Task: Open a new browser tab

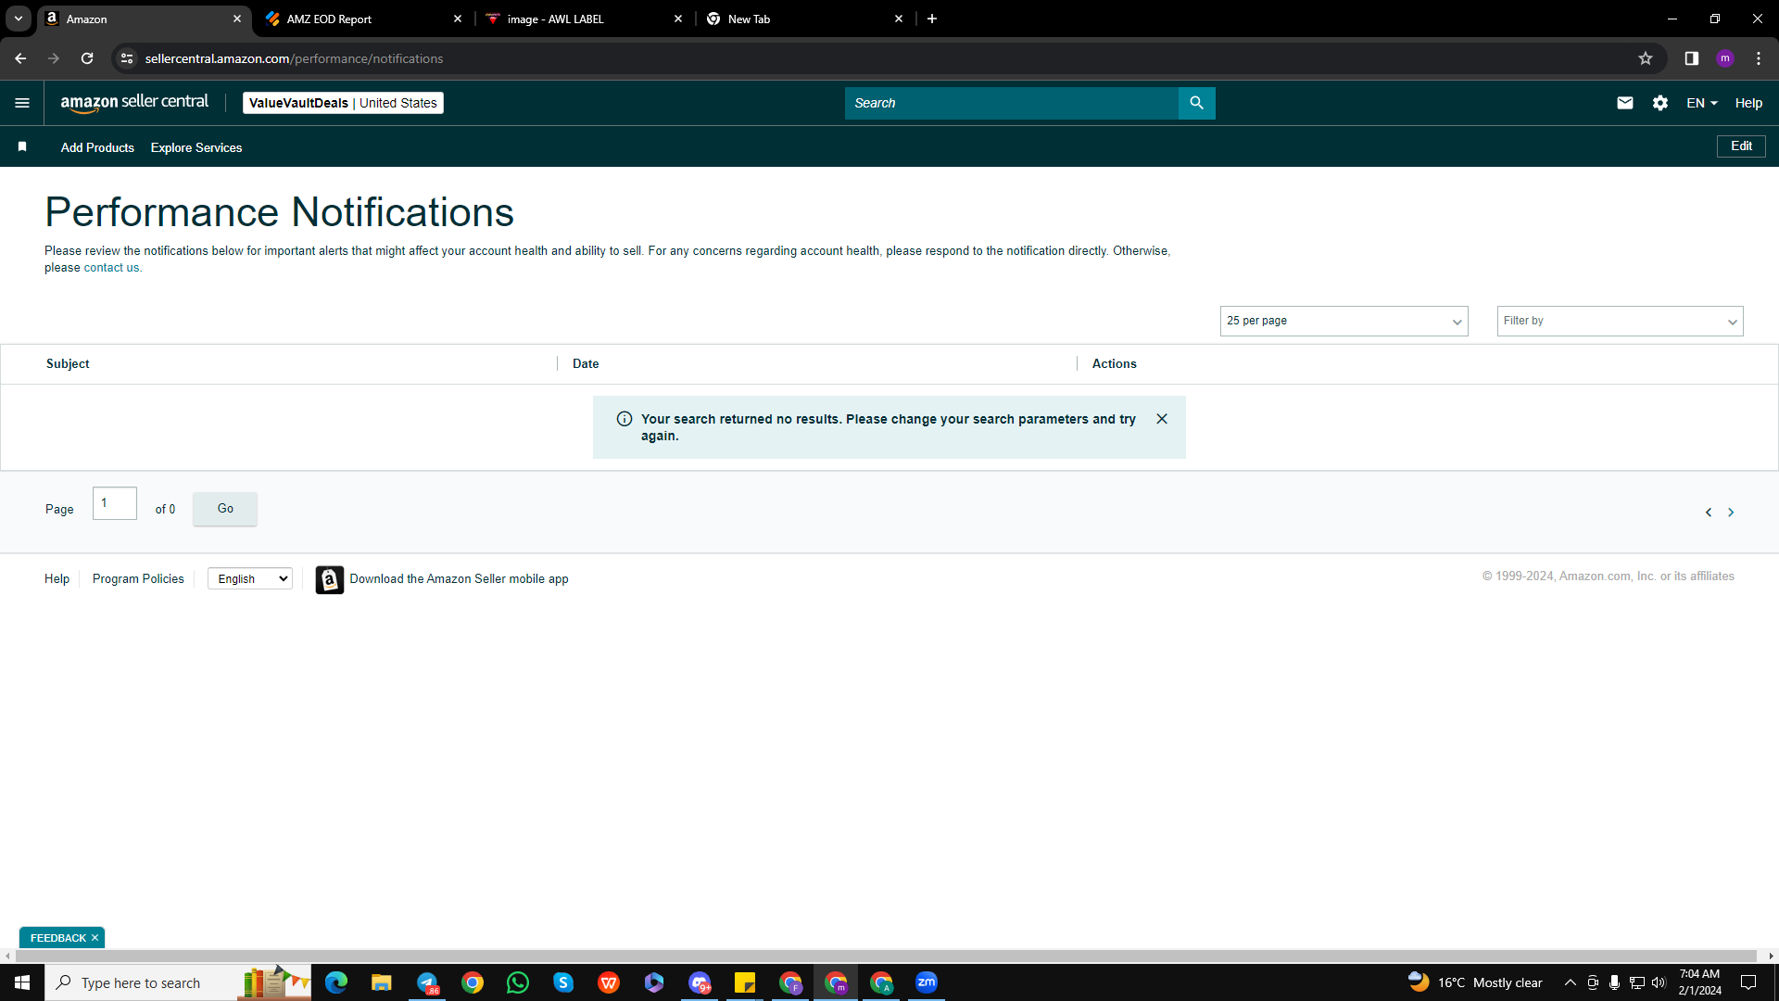Action: click(x=932, y=19)
